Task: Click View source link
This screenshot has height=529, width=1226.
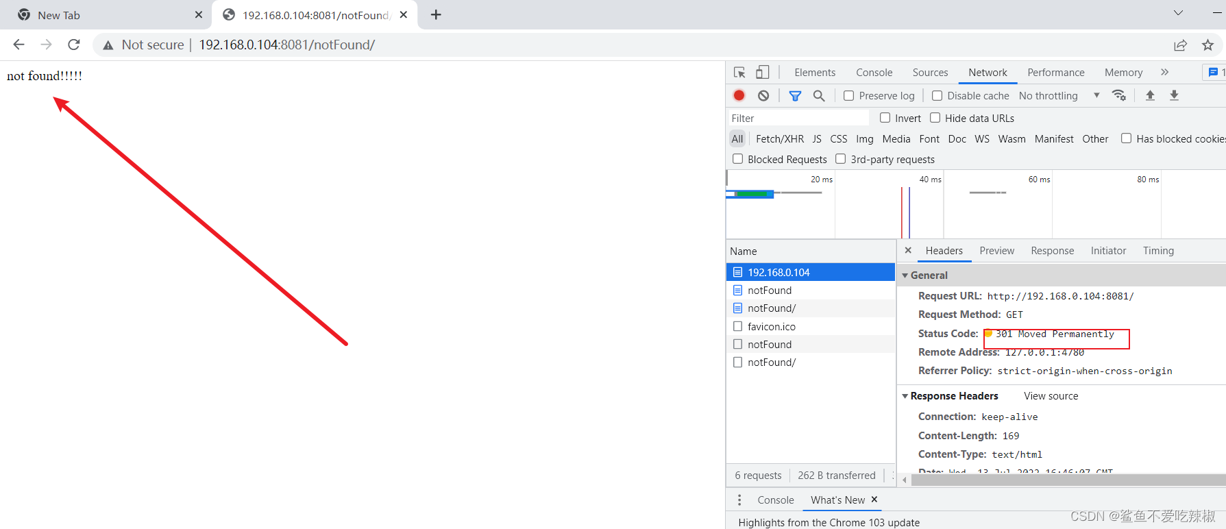Action: coord(1051,396)
